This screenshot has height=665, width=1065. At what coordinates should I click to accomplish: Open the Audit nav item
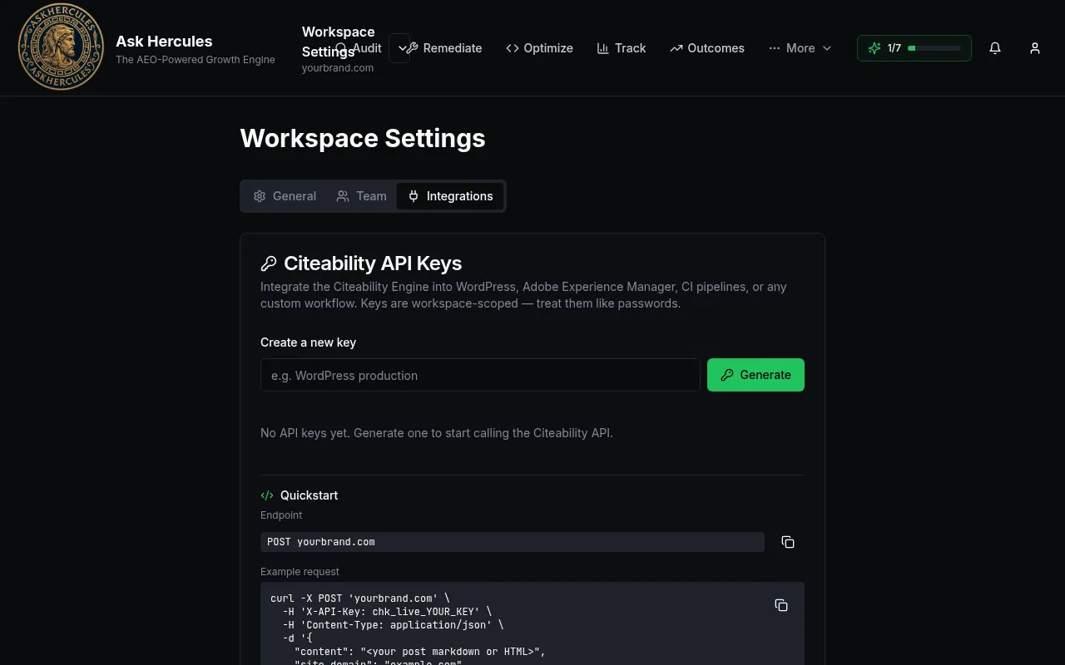click(x=358, y=48)
